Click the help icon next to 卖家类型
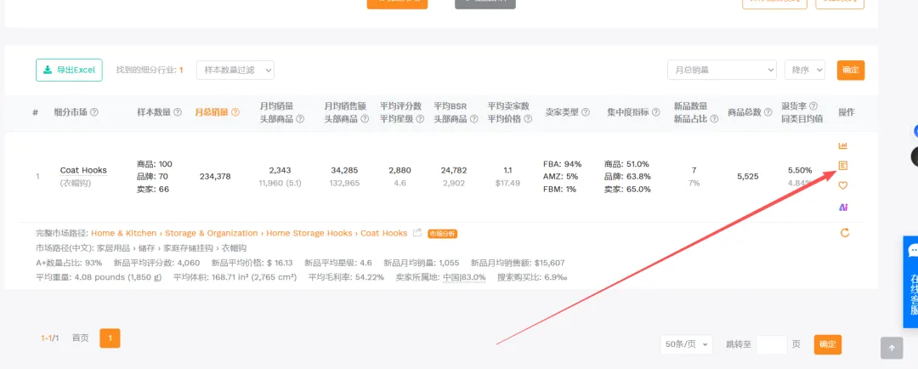918x369 pixels. coord(586,112)
